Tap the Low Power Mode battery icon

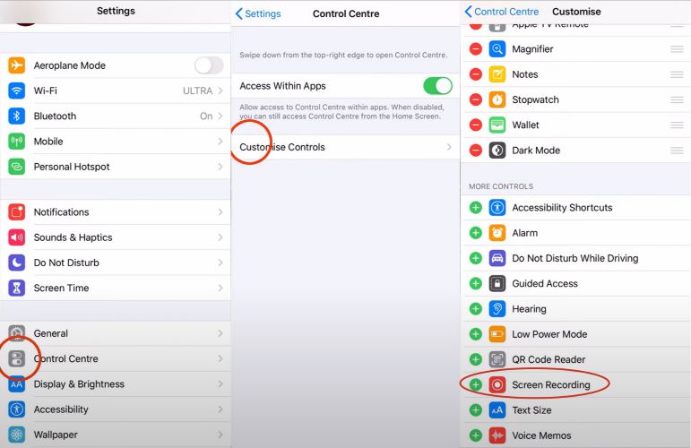(x=497, y=334)
